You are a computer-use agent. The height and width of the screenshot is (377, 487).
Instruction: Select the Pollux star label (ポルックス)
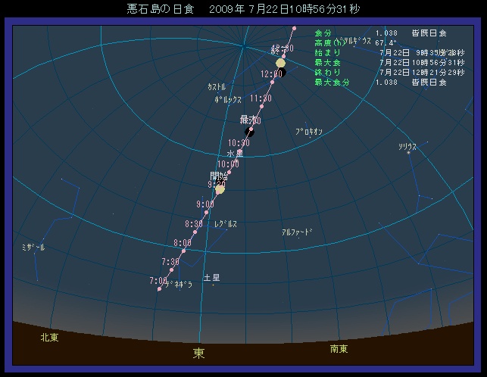228,99
